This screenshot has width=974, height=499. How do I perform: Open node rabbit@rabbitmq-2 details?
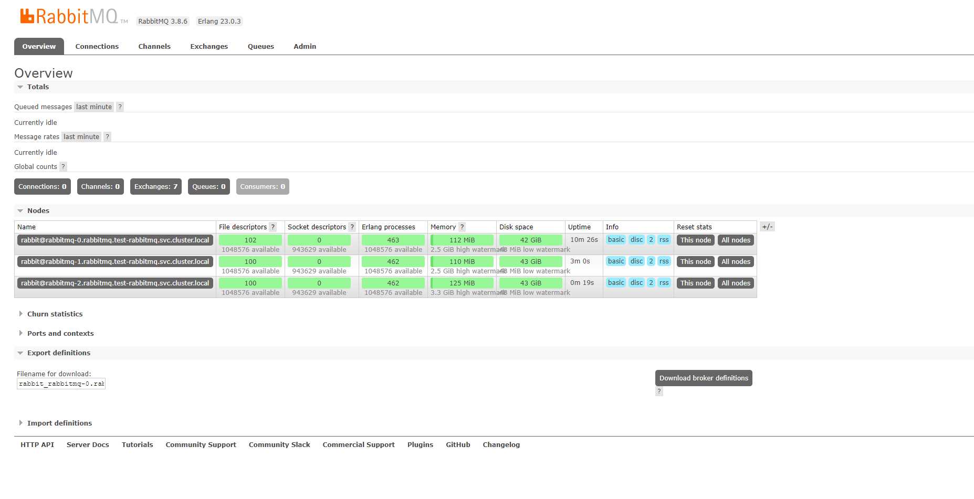(115, 283)
